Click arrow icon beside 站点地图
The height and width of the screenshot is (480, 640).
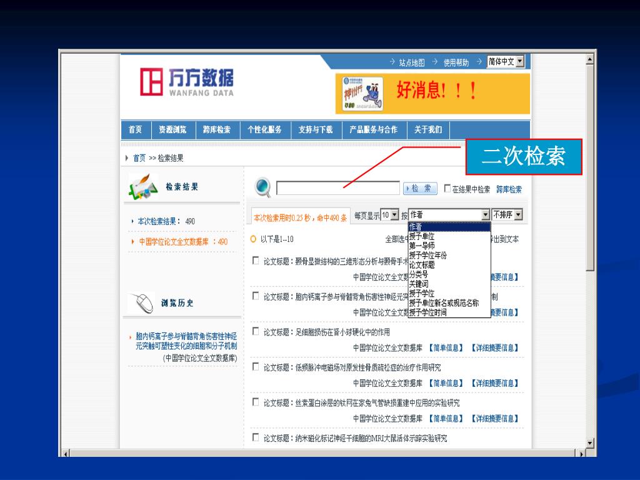(x=392, y=62)
